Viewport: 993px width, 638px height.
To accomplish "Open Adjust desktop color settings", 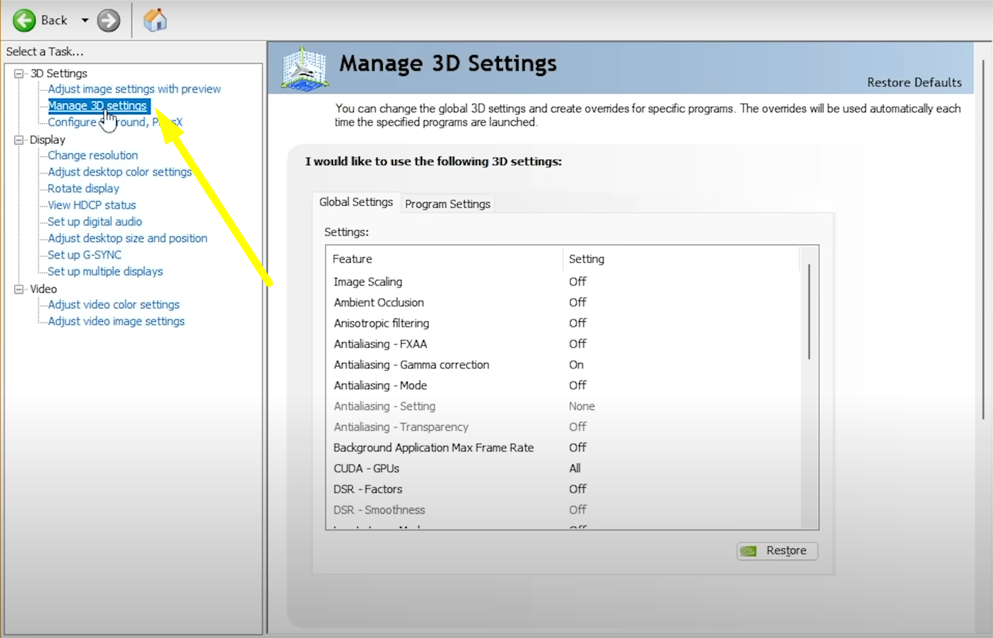I will tap(120, 172).
